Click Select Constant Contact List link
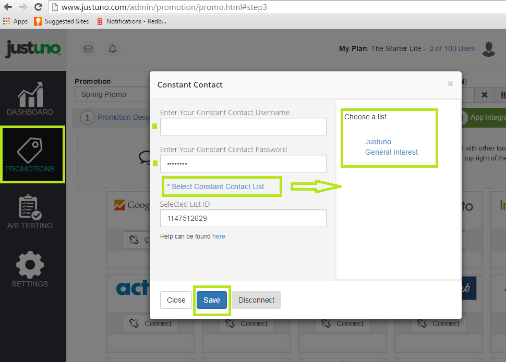 215,186
